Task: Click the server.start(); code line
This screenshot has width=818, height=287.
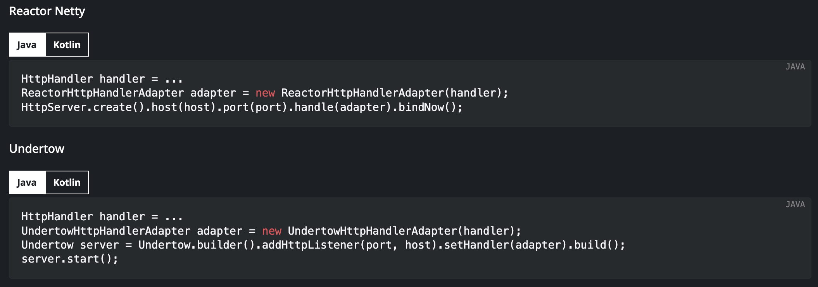Action: pos(70,259)
